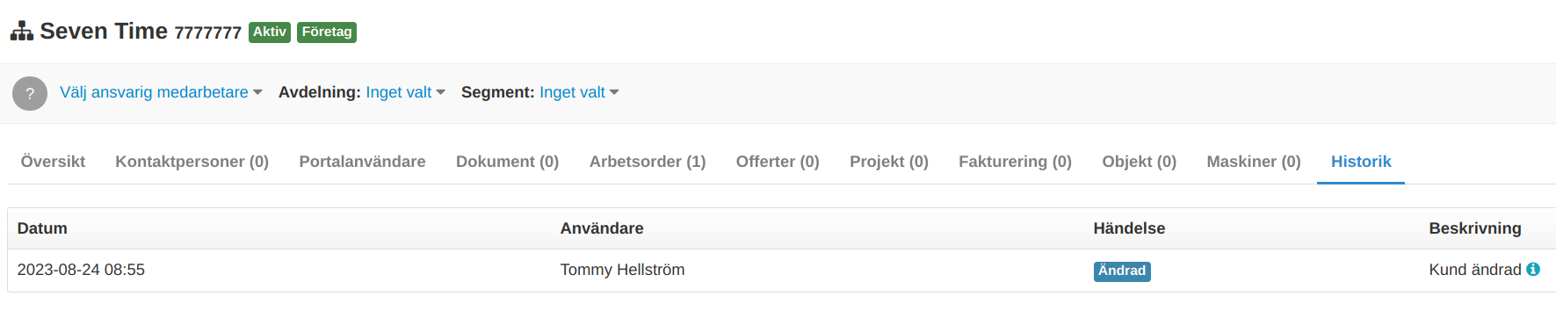Select the Dokument (0) tab
This screenshot has width=1556, height=318.
[x=507, y=162]
